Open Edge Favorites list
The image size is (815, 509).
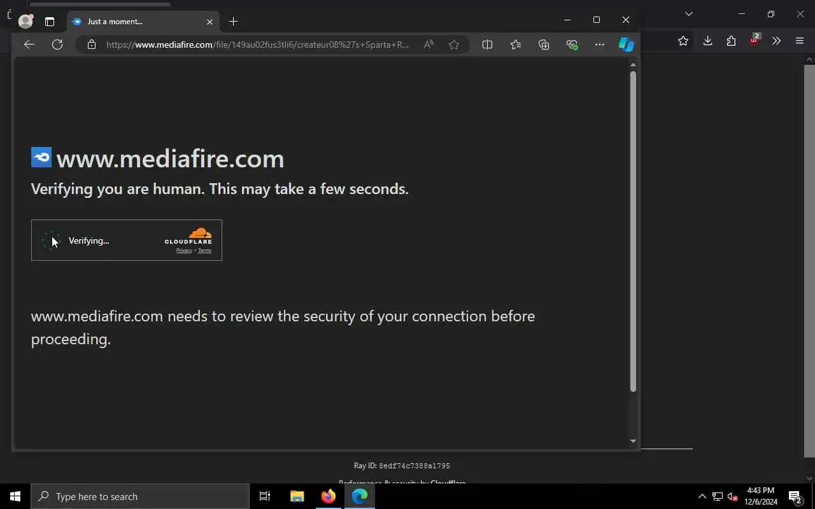coord(516,45)
